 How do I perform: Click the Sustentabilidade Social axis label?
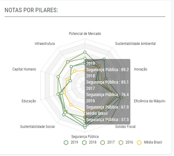[37, 127]
